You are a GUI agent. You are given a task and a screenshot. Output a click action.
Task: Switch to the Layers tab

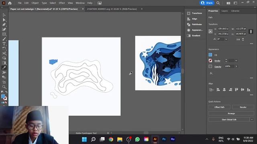[224, 11]
